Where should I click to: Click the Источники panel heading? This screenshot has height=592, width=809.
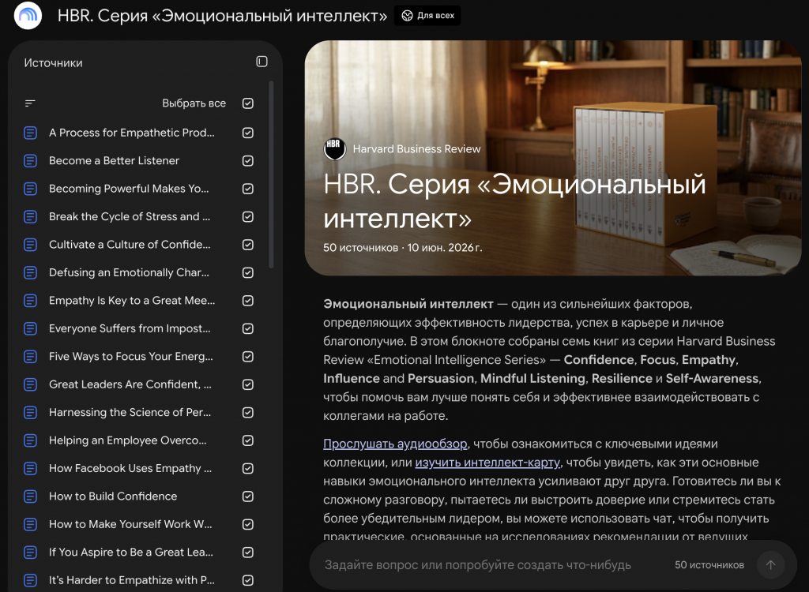53,63
